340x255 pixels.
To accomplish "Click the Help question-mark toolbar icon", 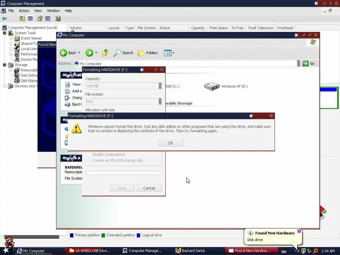I will [x=40, y=19].
